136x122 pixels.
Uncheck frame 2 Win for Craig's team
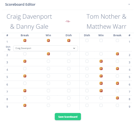tap(48, 54)
